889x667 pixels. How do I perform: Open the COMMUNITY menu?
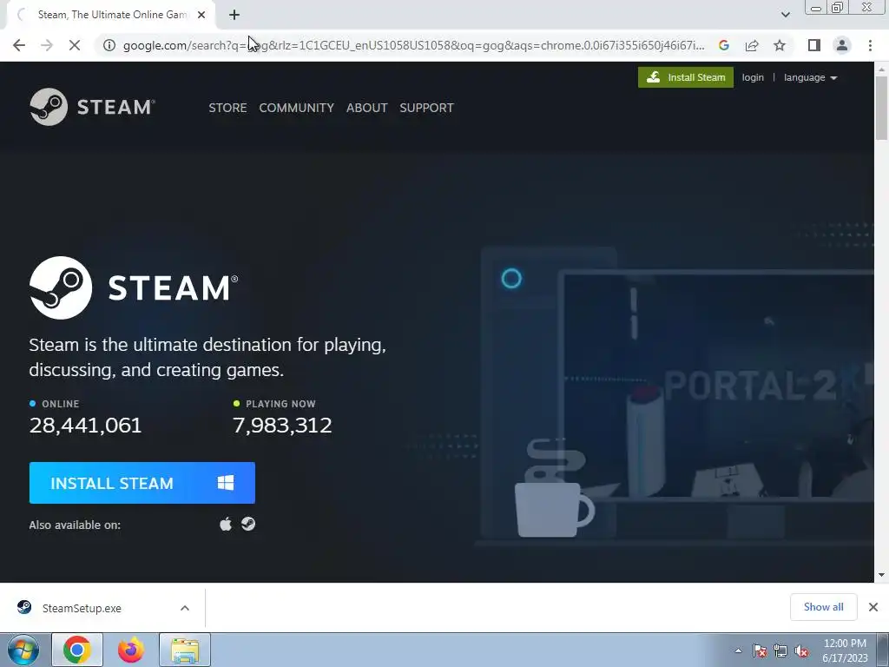pos(297,108)
